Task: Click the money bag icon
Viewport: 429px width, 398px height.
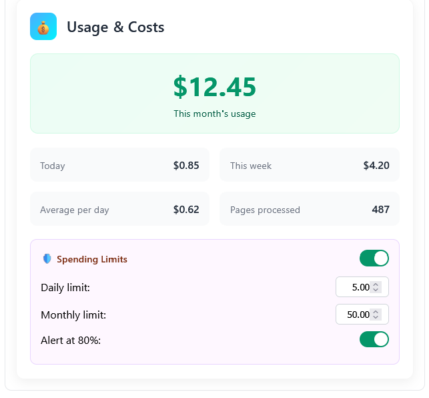Action: pos(43,27)
